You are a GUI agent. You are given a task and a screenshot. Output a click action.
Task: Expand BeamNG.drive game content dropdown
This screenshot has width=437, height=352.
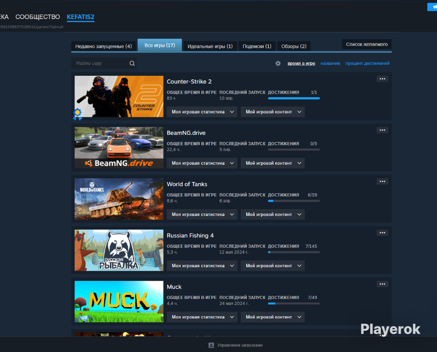pyautogui.click(x=273, y=163)
